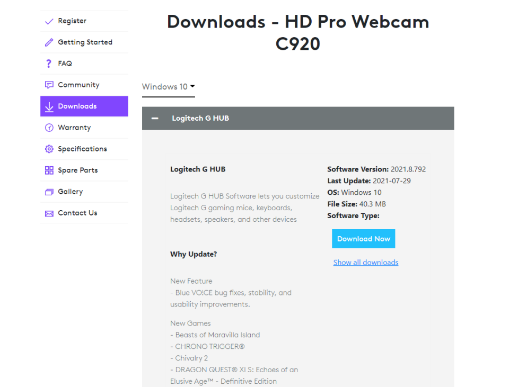Click the Downloads arrow icon
The width and height of the screenshot is (509, 387).
(49, 106)
